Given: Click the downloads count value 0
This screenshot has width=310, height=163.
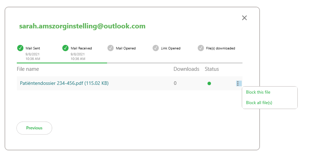Looking at the screenshot, I should point(175,83).
